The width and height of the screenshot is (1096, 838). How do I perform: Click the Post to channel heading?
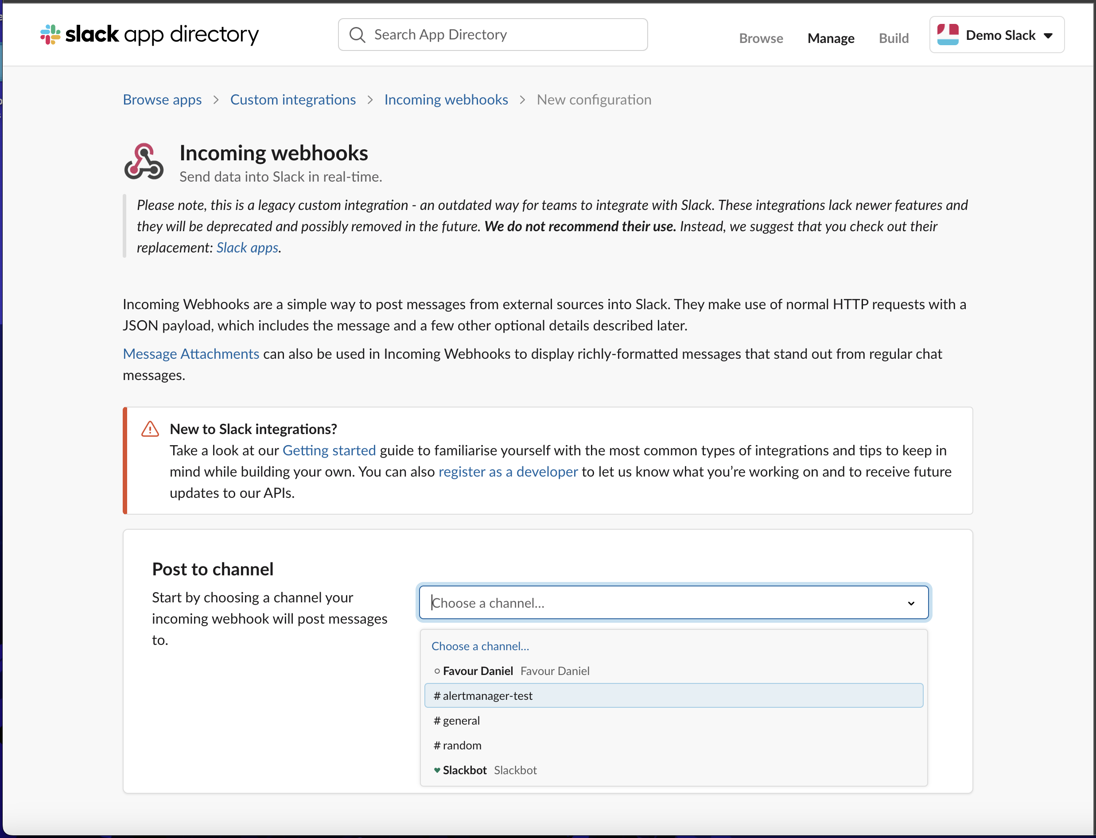coord(213,569)
